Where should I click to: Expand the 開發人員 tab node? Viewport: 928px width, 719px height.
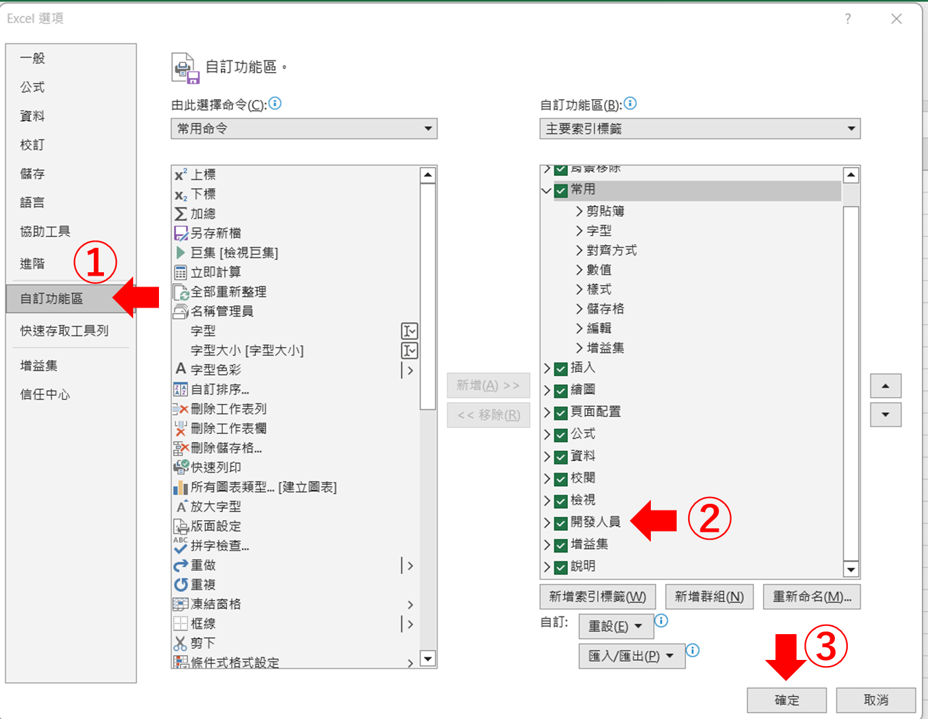click(x=547, y=522)
